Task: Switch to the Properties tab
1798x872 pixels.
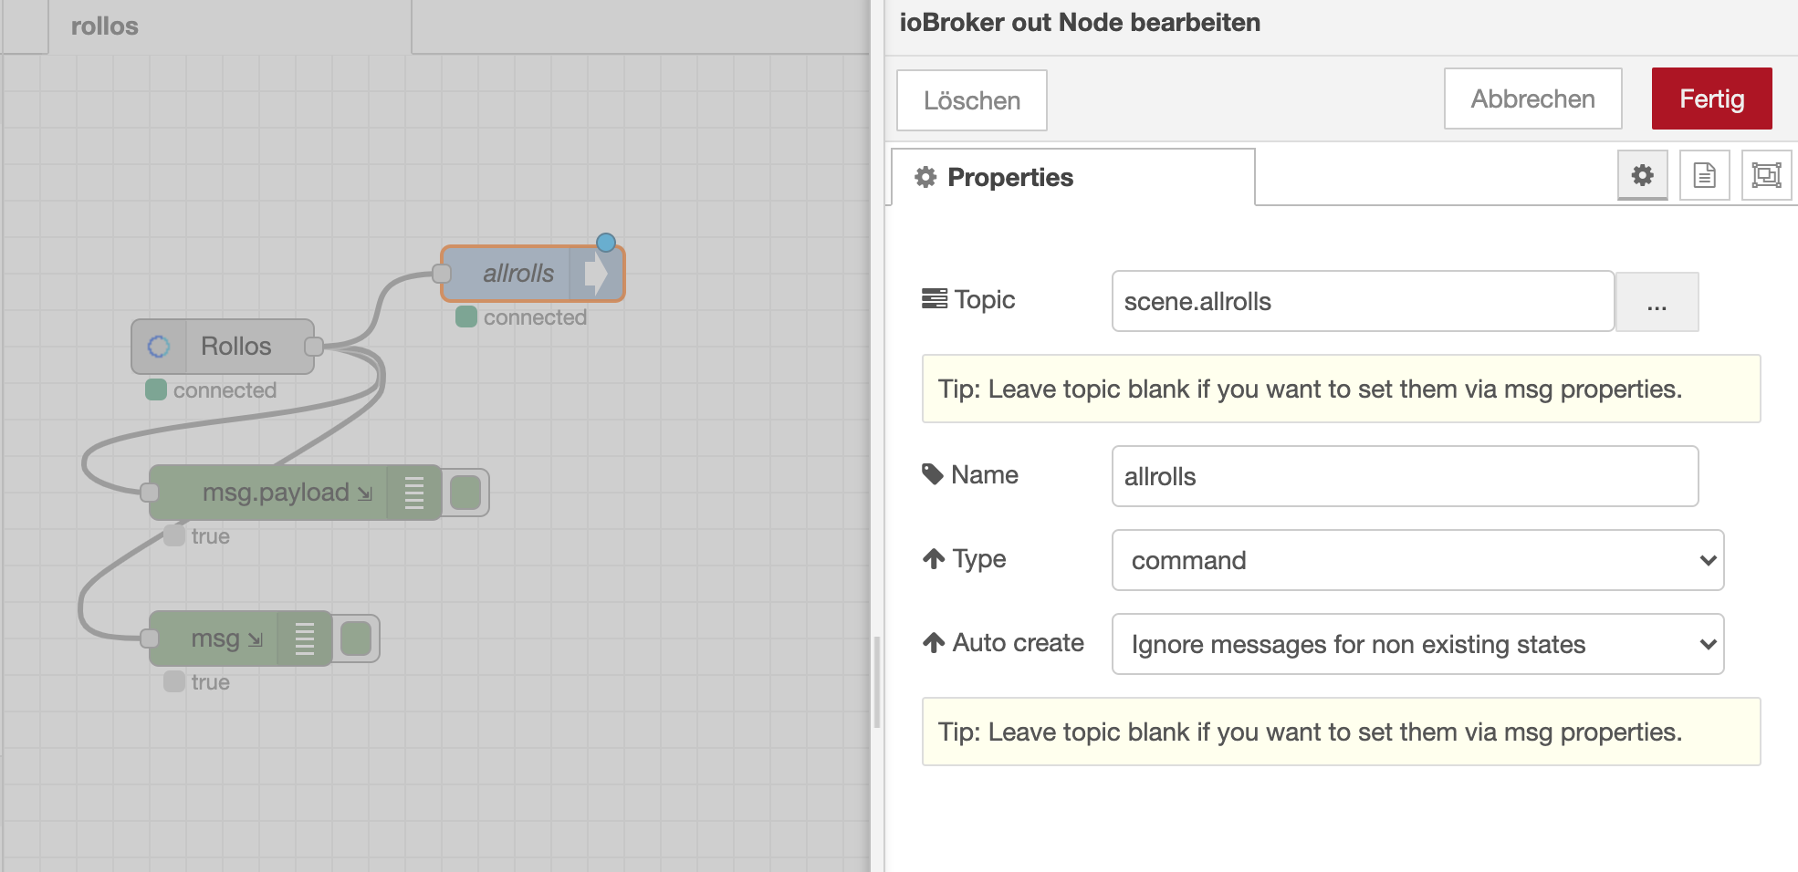Action: coord(1072,177)
